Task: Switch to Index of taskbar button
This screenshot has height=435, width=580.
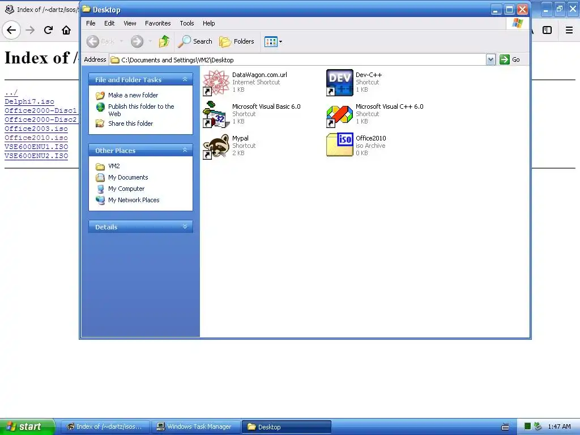Action: click(105, 427)
